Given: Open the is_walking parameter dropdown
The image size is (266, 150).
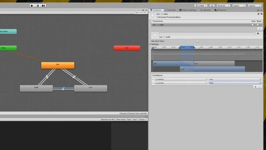Looking at the screenshot, I should point(181,80).
